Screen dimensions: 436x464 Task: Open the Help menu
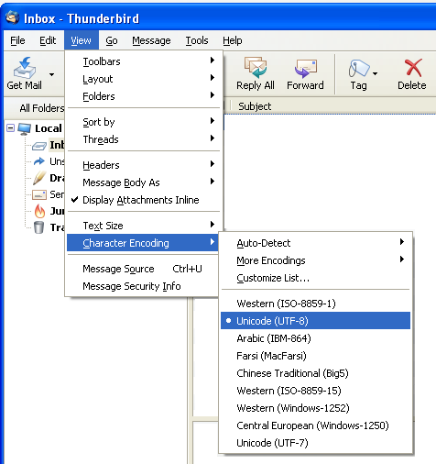tap(233, 40)
